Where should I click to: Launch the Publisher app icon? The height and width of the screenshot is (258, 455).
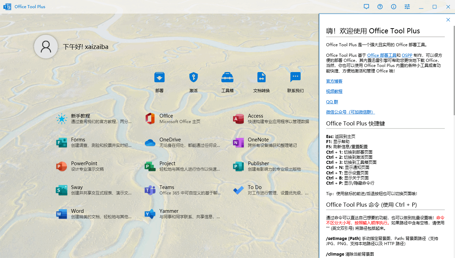238,166
